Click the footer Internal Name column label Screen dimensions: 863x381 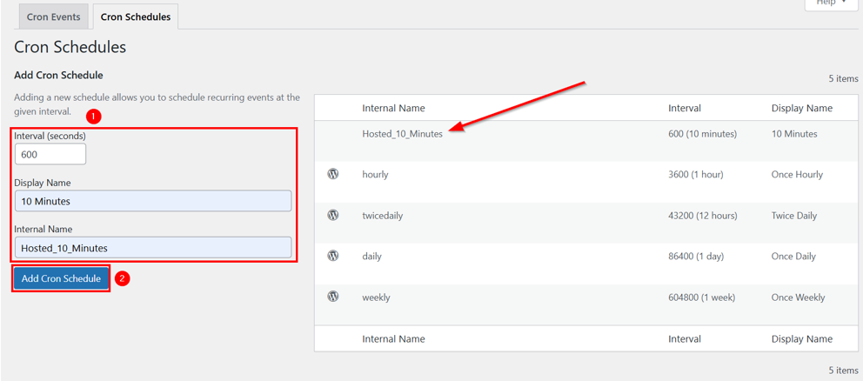[x=393, y=338]
